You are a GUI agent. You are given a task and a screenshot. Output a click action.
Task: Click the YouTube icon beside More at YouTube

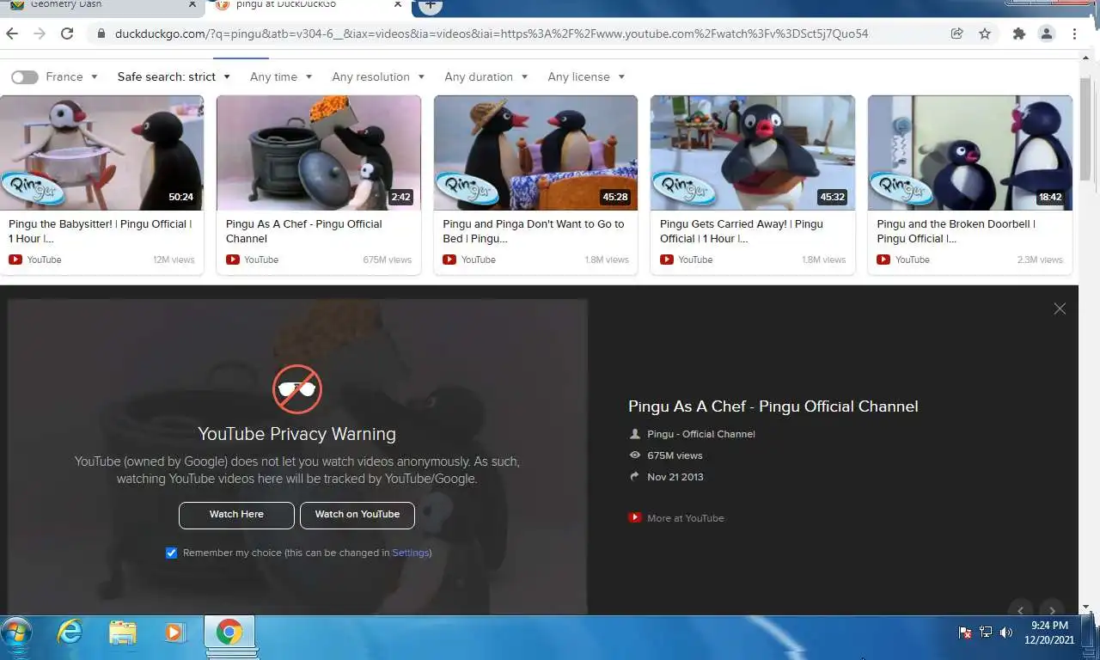tap(635, 517)
